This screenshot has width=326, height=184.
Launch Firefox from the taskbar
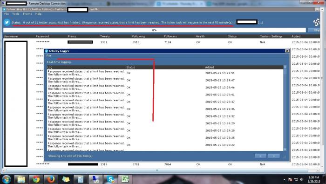(x=51, y=179)
